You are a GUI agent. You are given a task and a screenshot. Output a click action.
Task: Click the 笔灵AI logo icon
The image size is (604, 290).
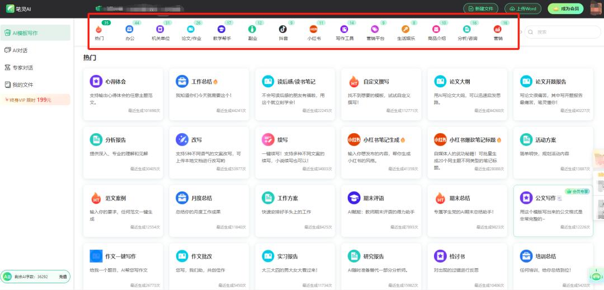coord(11,8)
